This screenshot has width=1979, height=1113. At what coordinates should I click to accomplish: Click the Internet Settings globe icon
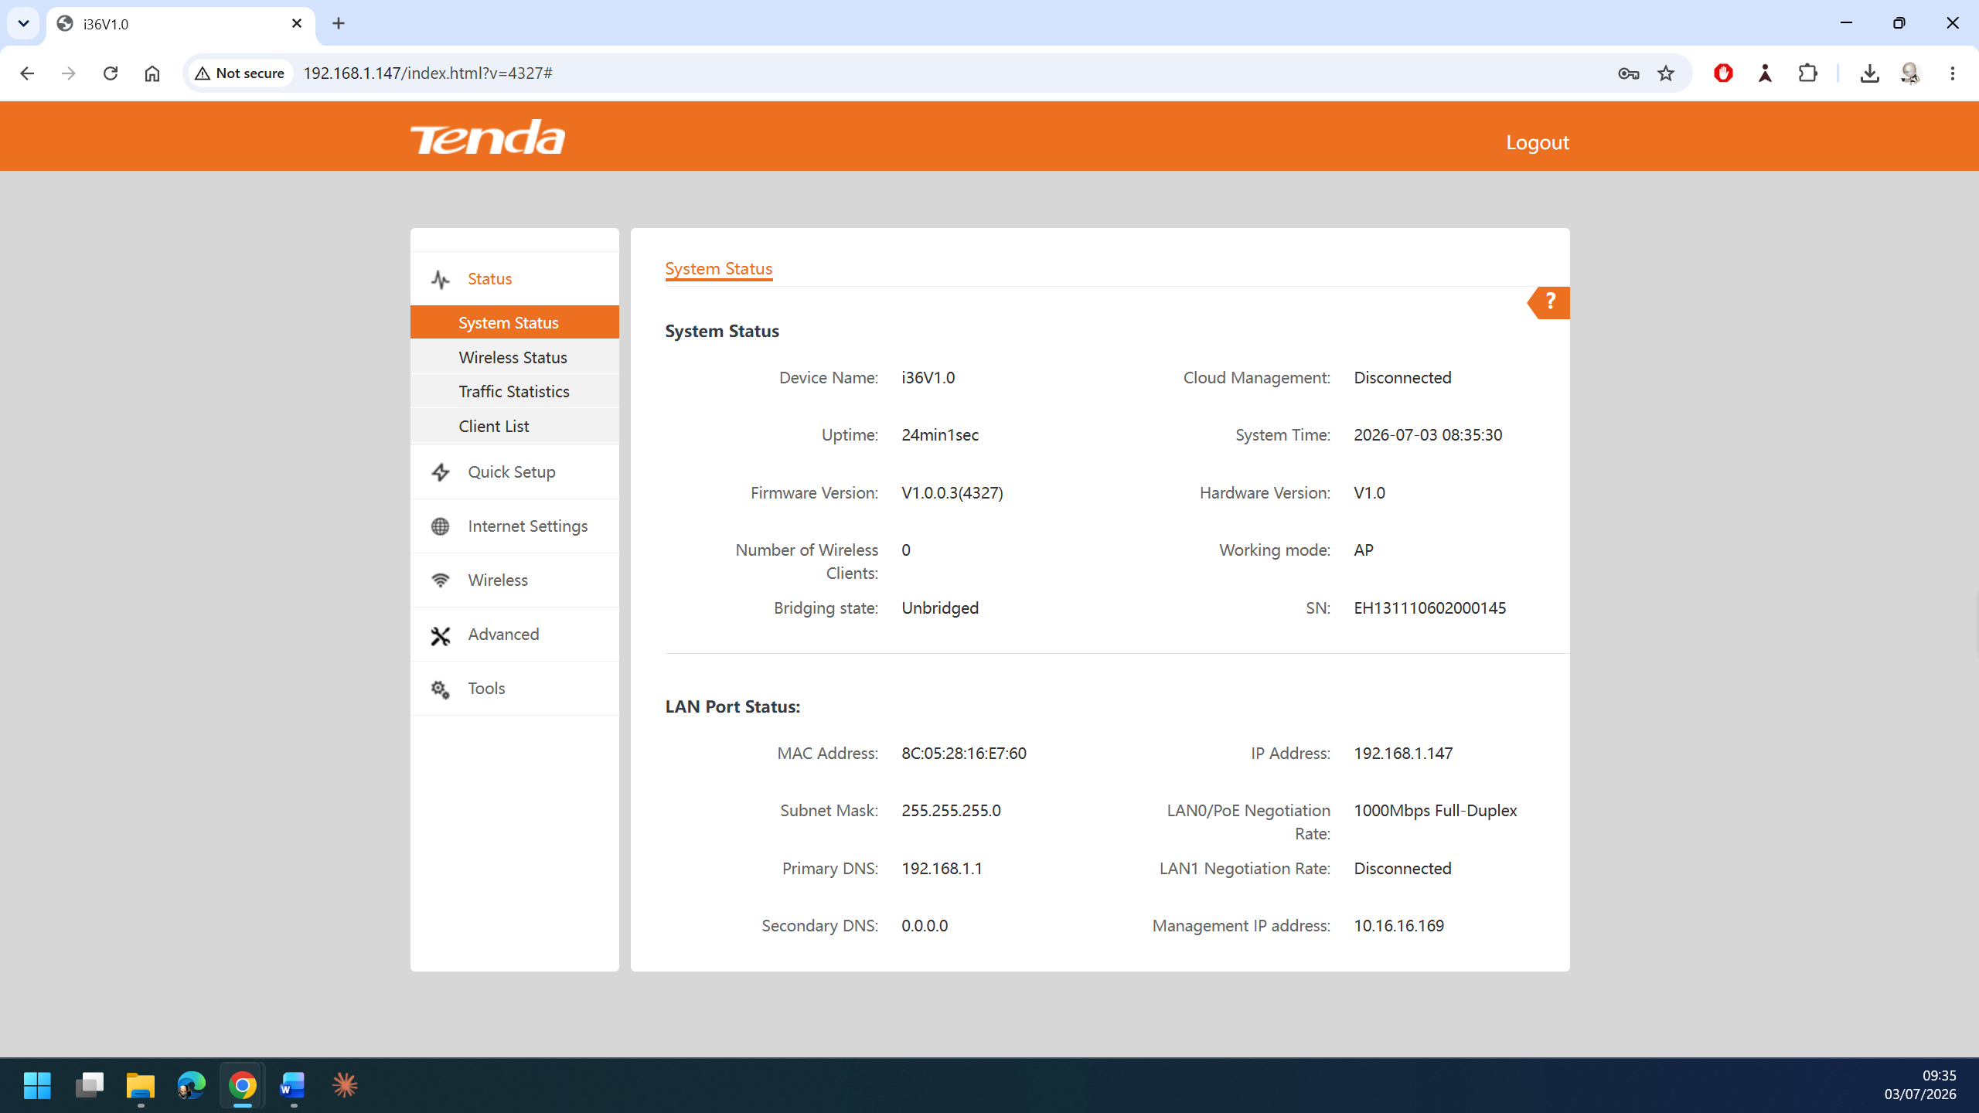[x=441, y=526]
